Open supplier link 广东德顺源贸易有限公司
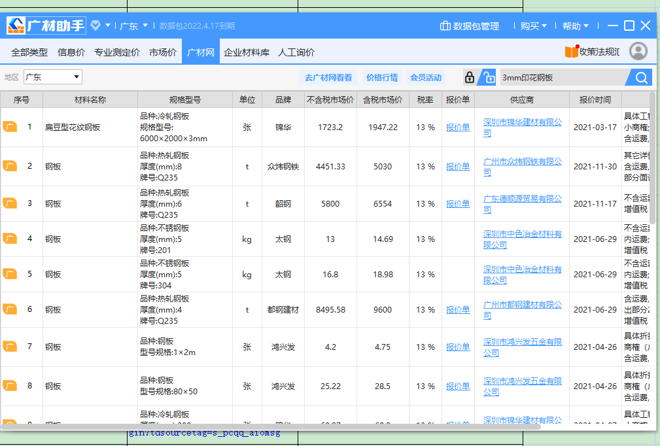 pyautogui.click(x=523, y=203)
